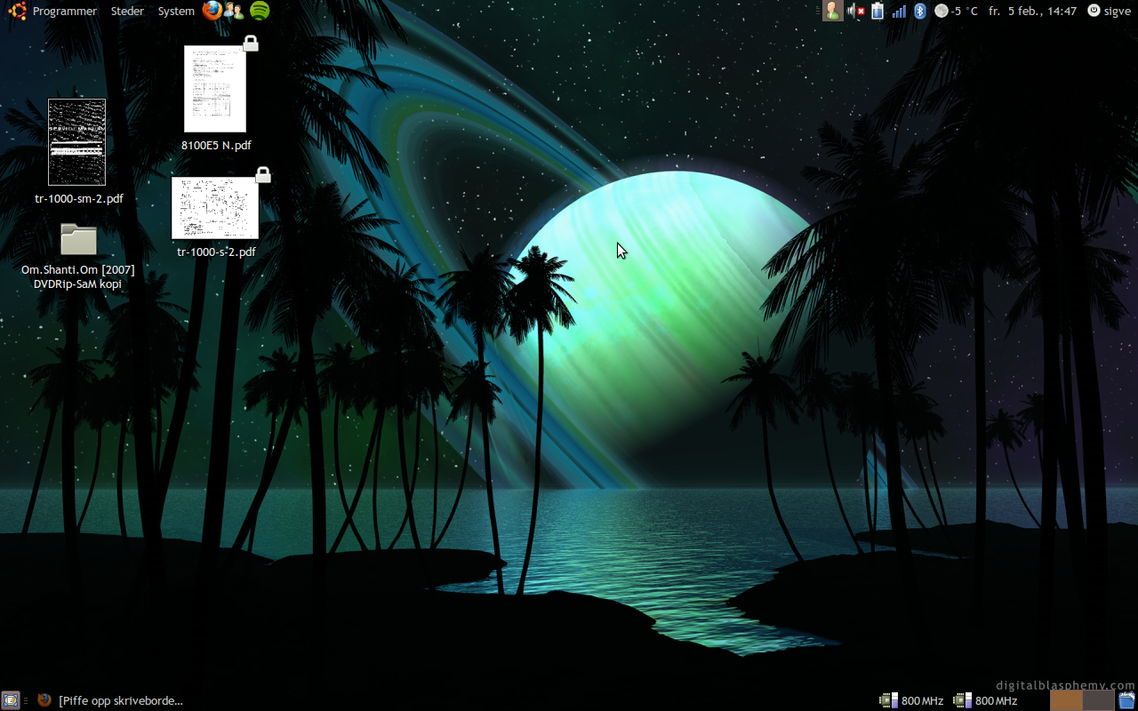Open the sigve session menu
The height and width of the screenshot is (711, 1138).
click(1110, 11)
